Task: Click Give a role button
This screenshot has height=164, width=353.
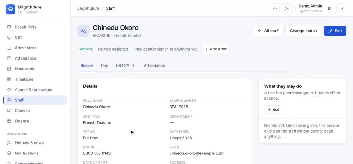Action: pyautogui.click(x=215, y=49)
